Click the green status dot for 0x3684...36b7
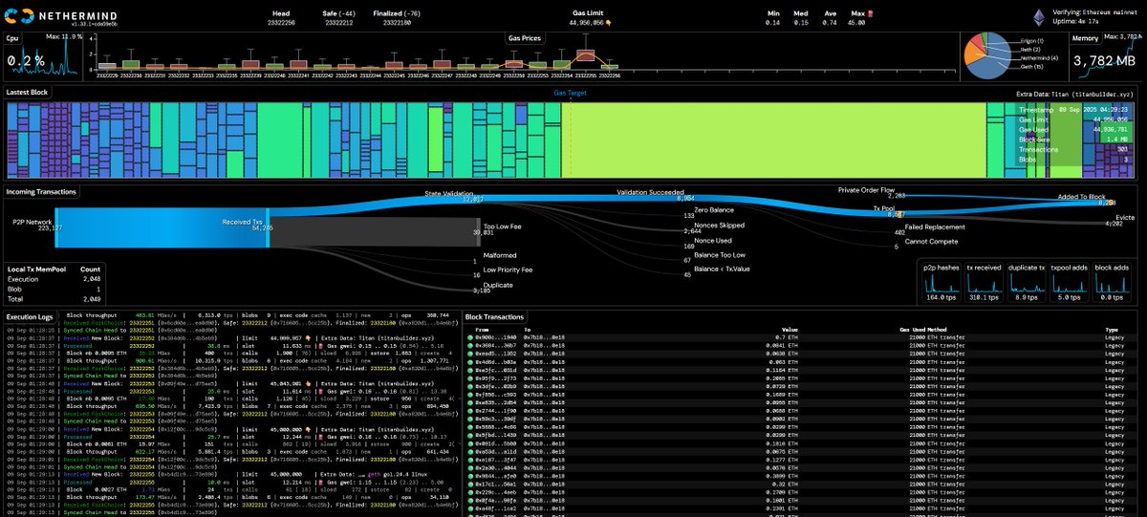 point(470,346)
